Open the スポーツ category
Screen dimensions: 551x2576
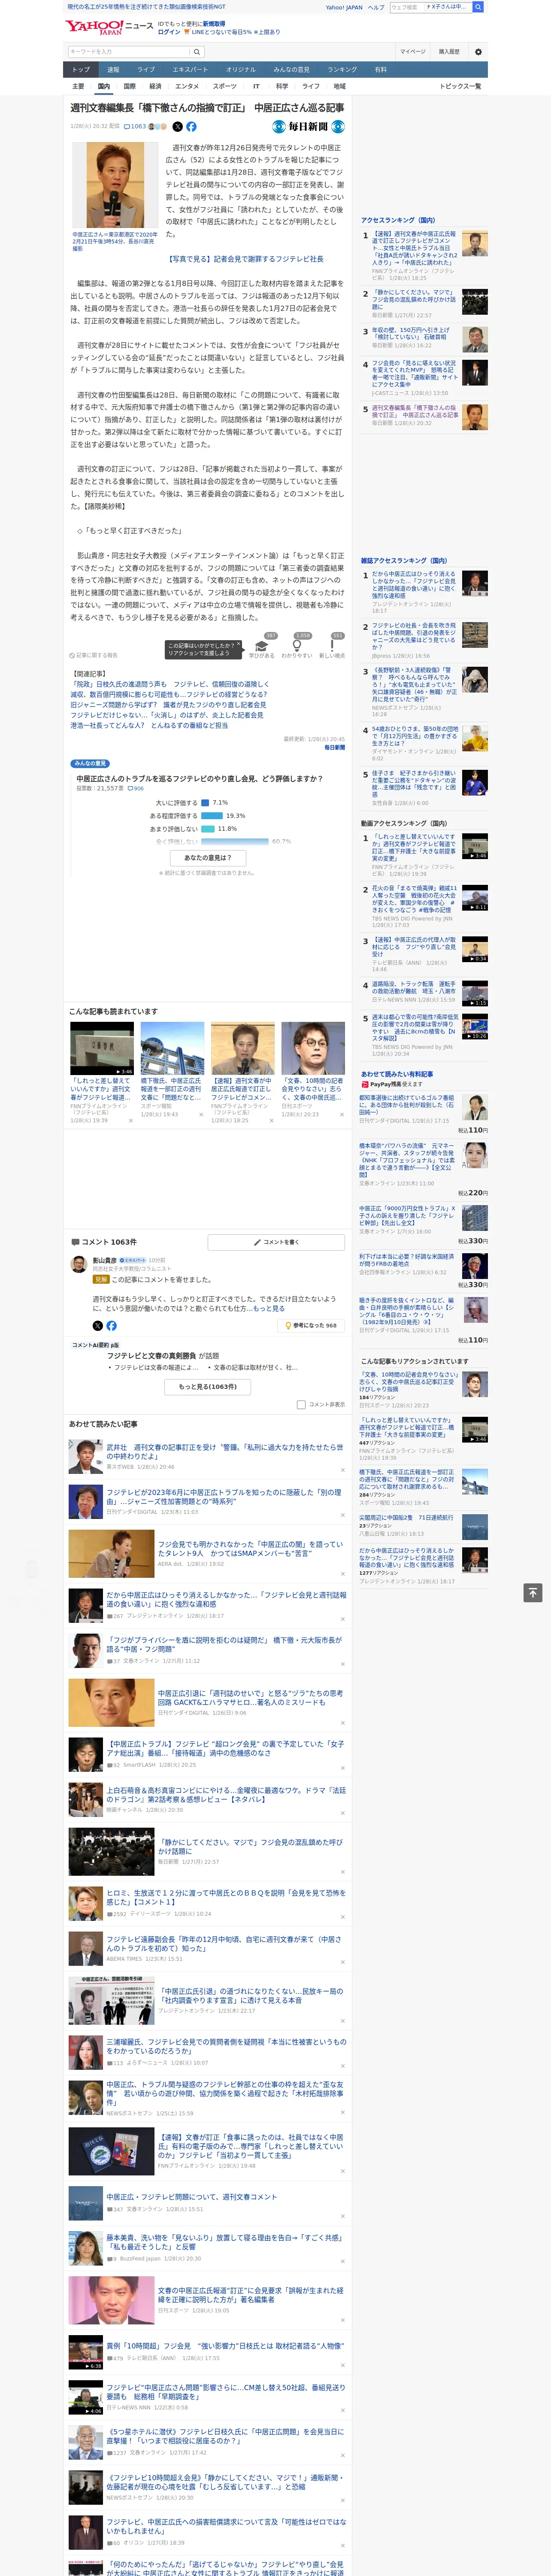[x=225, y=86]
